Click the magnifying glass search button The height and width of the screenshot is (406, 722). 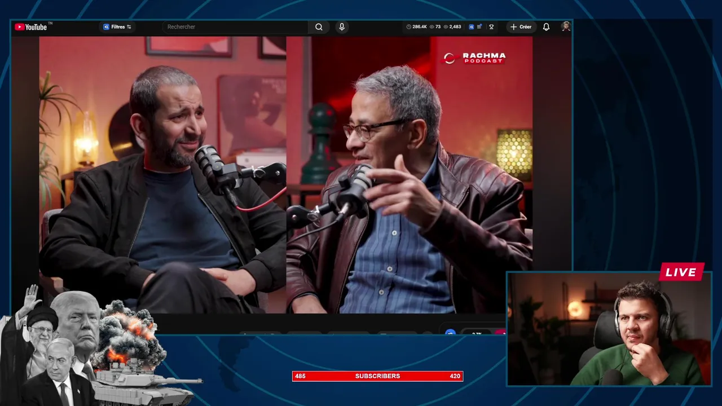(319, 27)
